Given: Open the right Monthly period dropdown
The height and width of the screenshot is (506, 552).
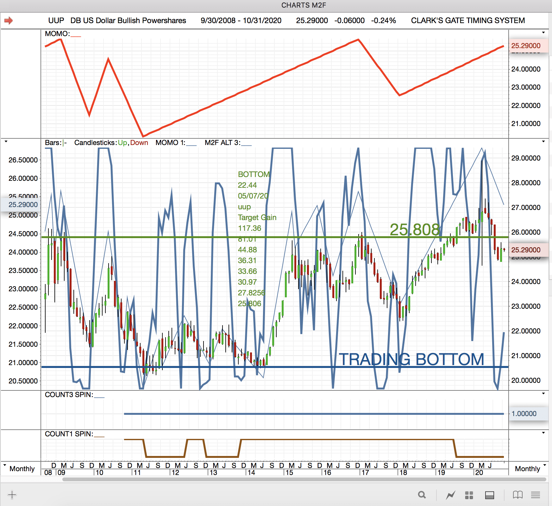Looking at the screenshot, I should [530, 468].
